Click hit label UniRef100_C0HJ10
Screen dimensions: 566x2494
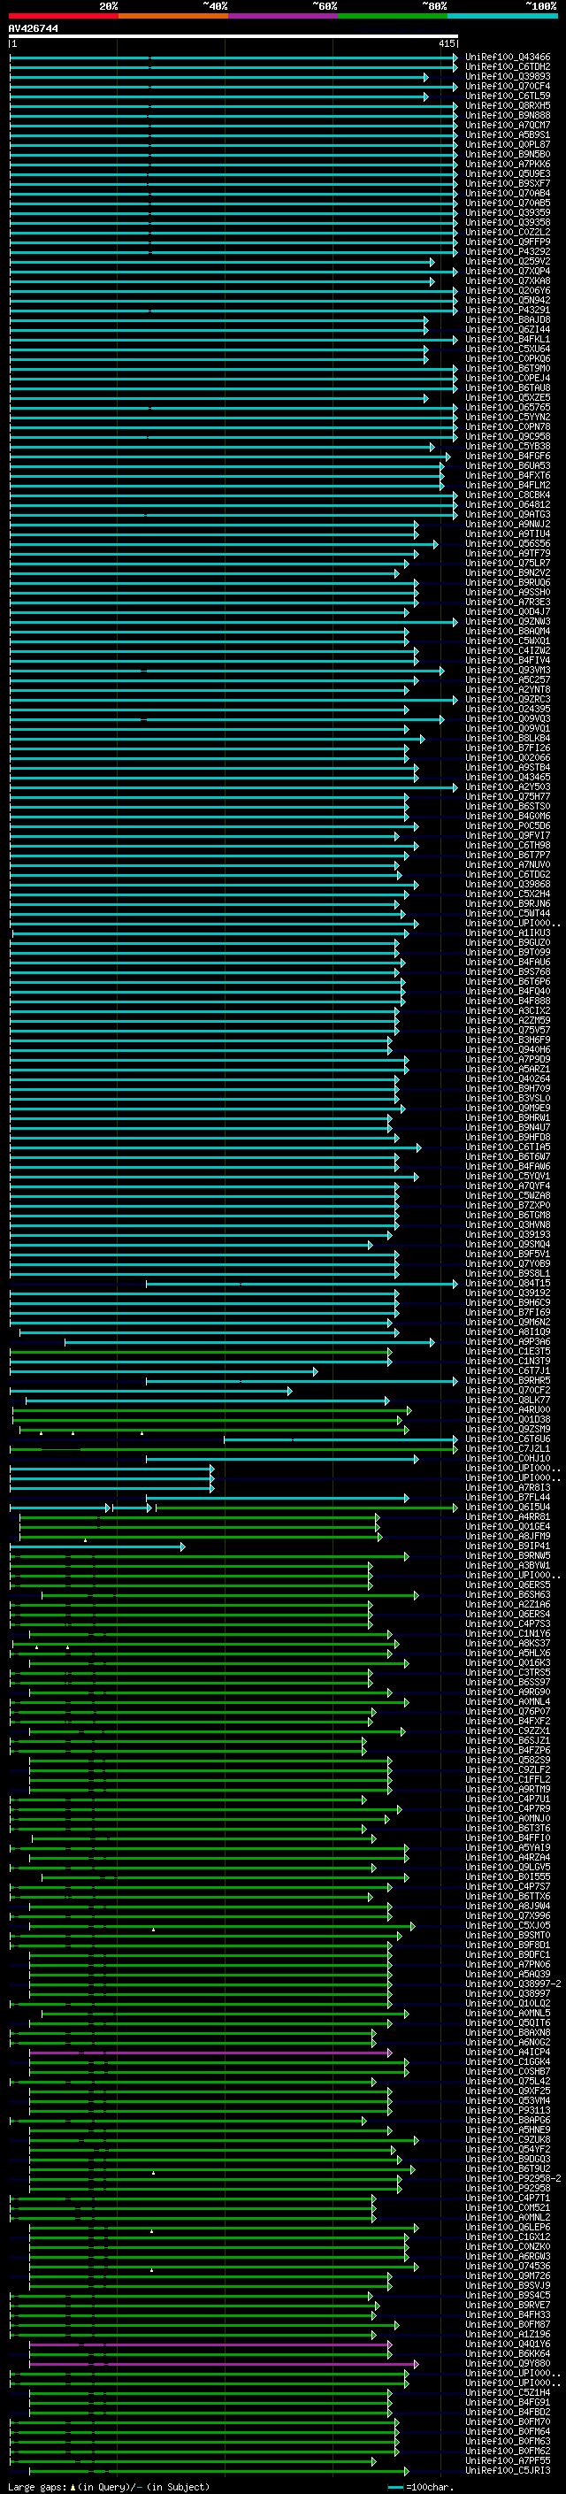point(508,1458)
